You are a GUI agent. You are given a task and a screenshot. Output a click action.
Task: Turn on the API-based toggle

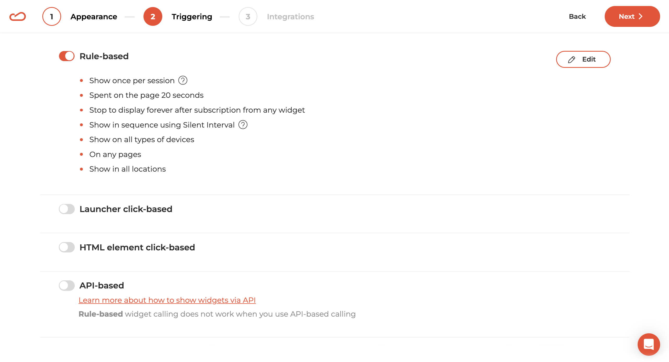[67, 285]
